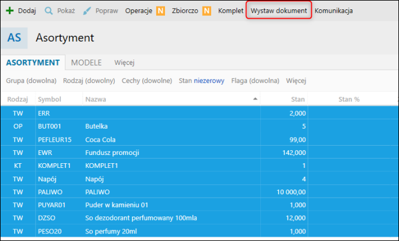Screen dimensions: 399x241
Task: Open the Stan niezerowy filter
Action: pyautogui.click(x=201, y=81)
